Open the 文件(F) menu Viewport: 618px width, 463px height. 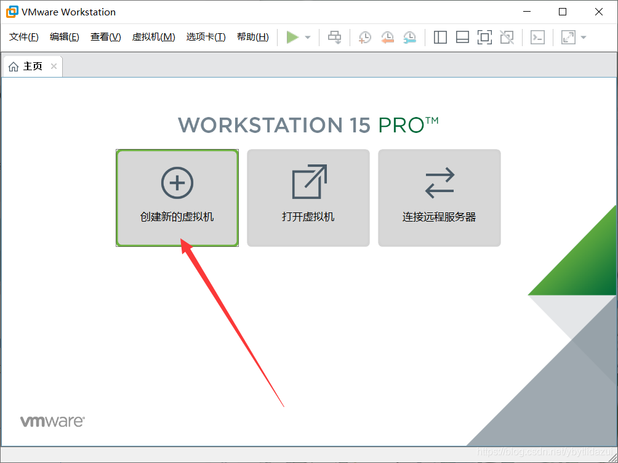point(23,37)
